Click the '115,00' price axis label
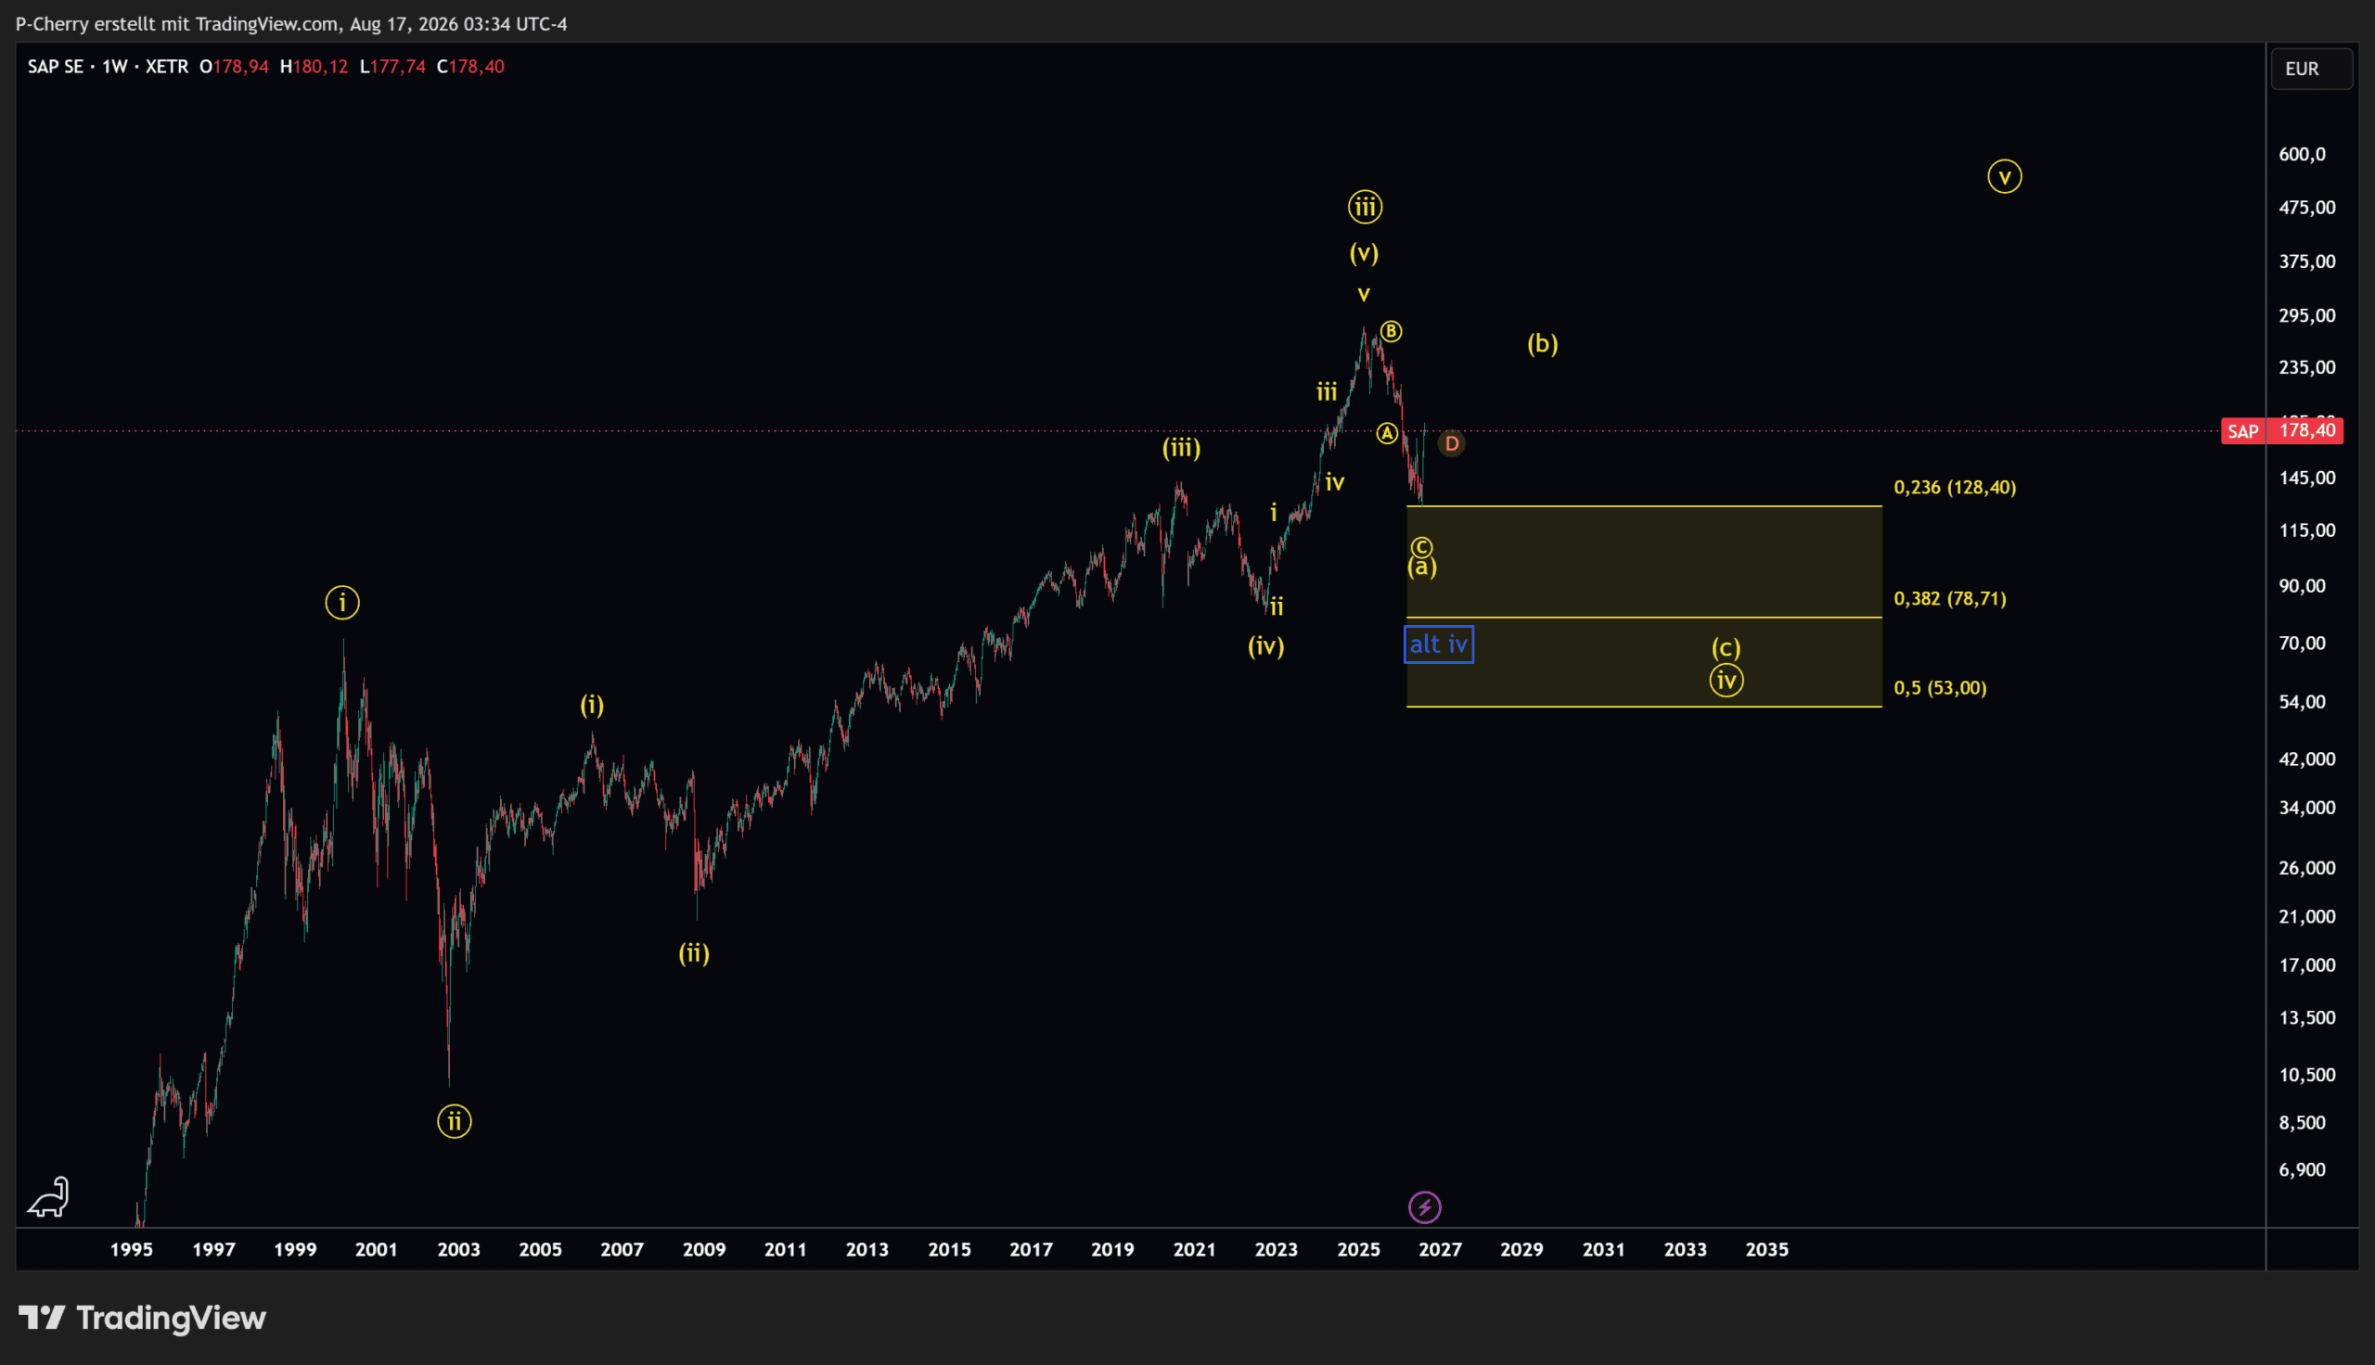The image size is (2375, 1365). (x=2307, y=530)
